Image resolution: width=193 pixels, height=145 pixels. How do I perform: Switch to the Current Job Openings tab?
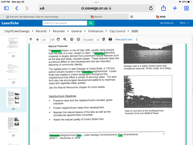point(33,17)
